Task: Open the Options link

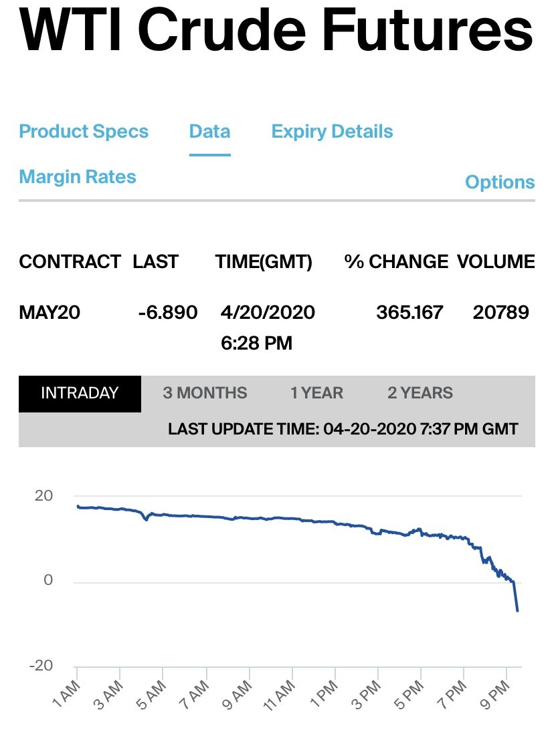Action: (x=500, y=182)
